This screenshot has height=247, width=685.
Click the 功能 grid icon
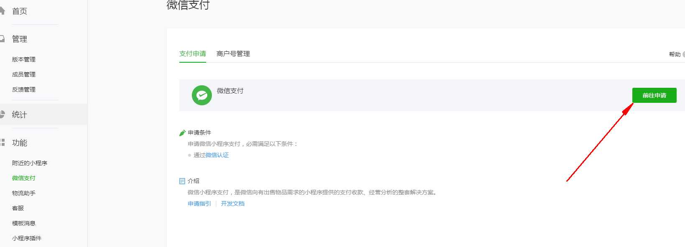(2, 142)
